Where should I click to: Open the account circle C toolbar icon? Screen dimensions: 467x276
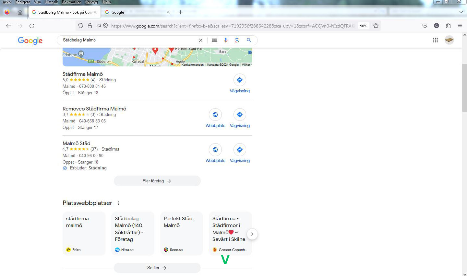pos(437,26)
